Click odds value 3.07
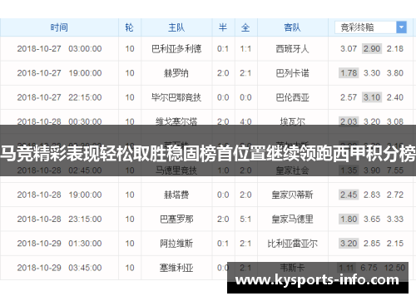This screenshot has width=416, height=301. [349, 49]
